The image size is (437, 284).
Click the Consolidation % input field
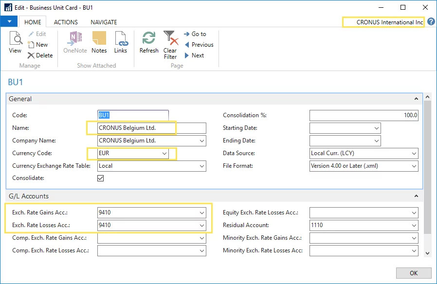click(x=364, y=115)
